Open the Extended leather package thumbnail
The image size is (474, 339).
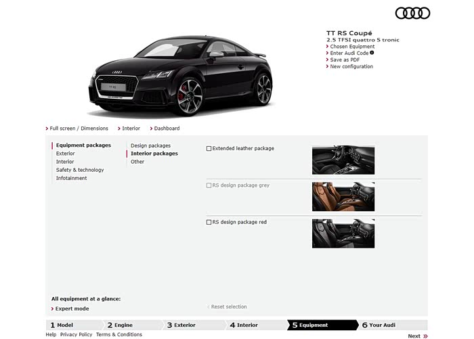[343, 160]
